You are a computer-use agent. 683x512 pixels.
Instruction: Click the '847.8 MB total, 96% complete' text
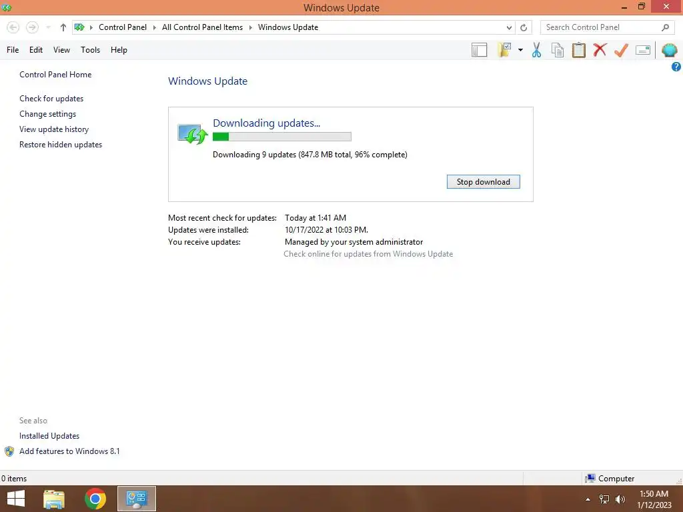point(353,155)
